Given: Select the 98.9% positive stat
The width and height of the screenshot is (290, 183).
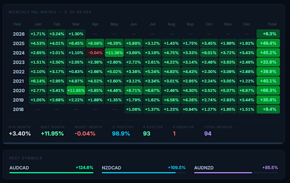Looking at the screenshot, I should pyautogui.click(x=121, y=133).
